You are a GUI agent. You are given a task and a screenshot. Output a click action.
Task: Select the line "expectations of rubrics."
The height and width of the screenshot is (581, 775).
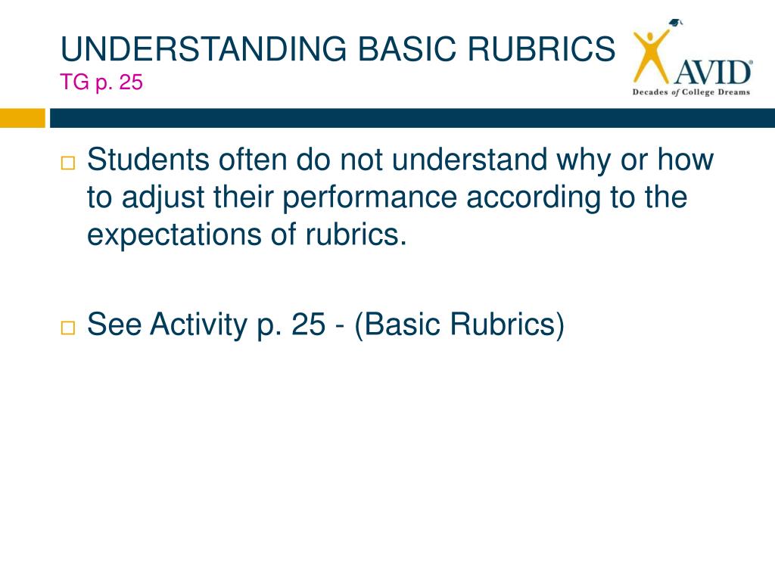pyautogui.click(x=247, y=235)
